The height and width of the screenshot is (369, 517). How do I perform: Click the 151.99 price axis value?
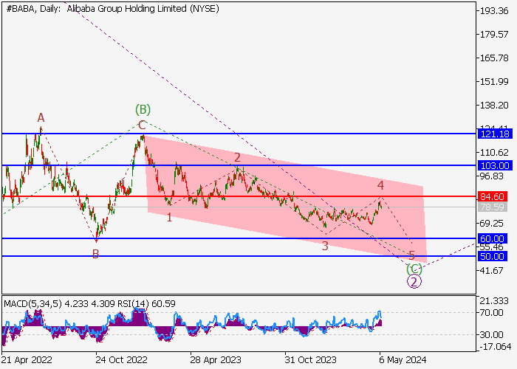point(494,82)
